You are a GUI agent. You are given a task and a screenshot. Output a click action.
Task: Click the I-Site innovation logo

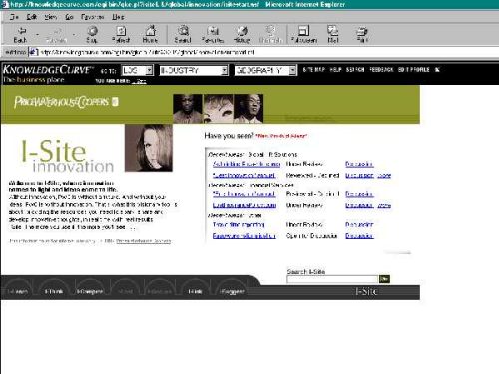(67, 156)
